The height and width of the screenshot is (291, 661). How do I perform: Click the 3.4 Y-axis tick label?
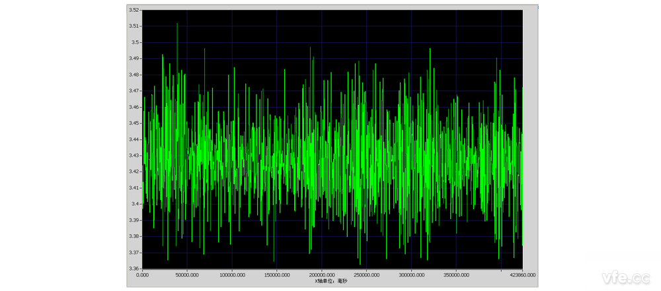(135, 204)
